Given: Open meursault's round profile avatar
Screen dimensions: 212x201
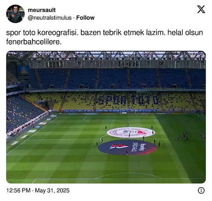Looking at the screenshot, I should click(x=15, y=14).
